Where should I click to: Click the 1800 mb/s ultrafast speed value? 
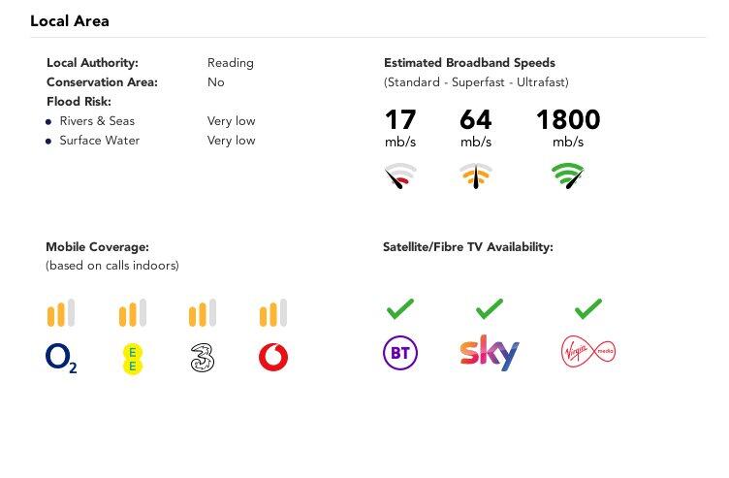pos(568,120)
